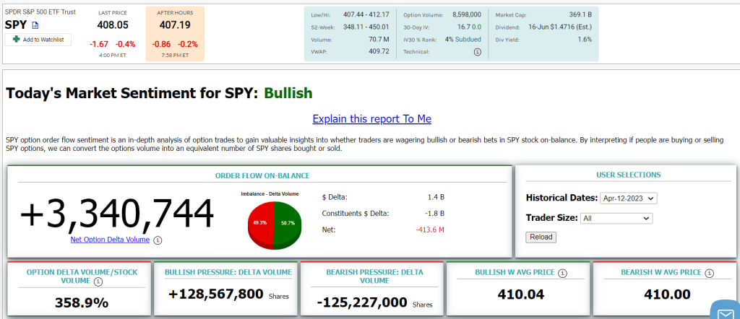Click the +3,340,744 order flow value
Viewport: 740px width, 319px height.
pos(117,214)
